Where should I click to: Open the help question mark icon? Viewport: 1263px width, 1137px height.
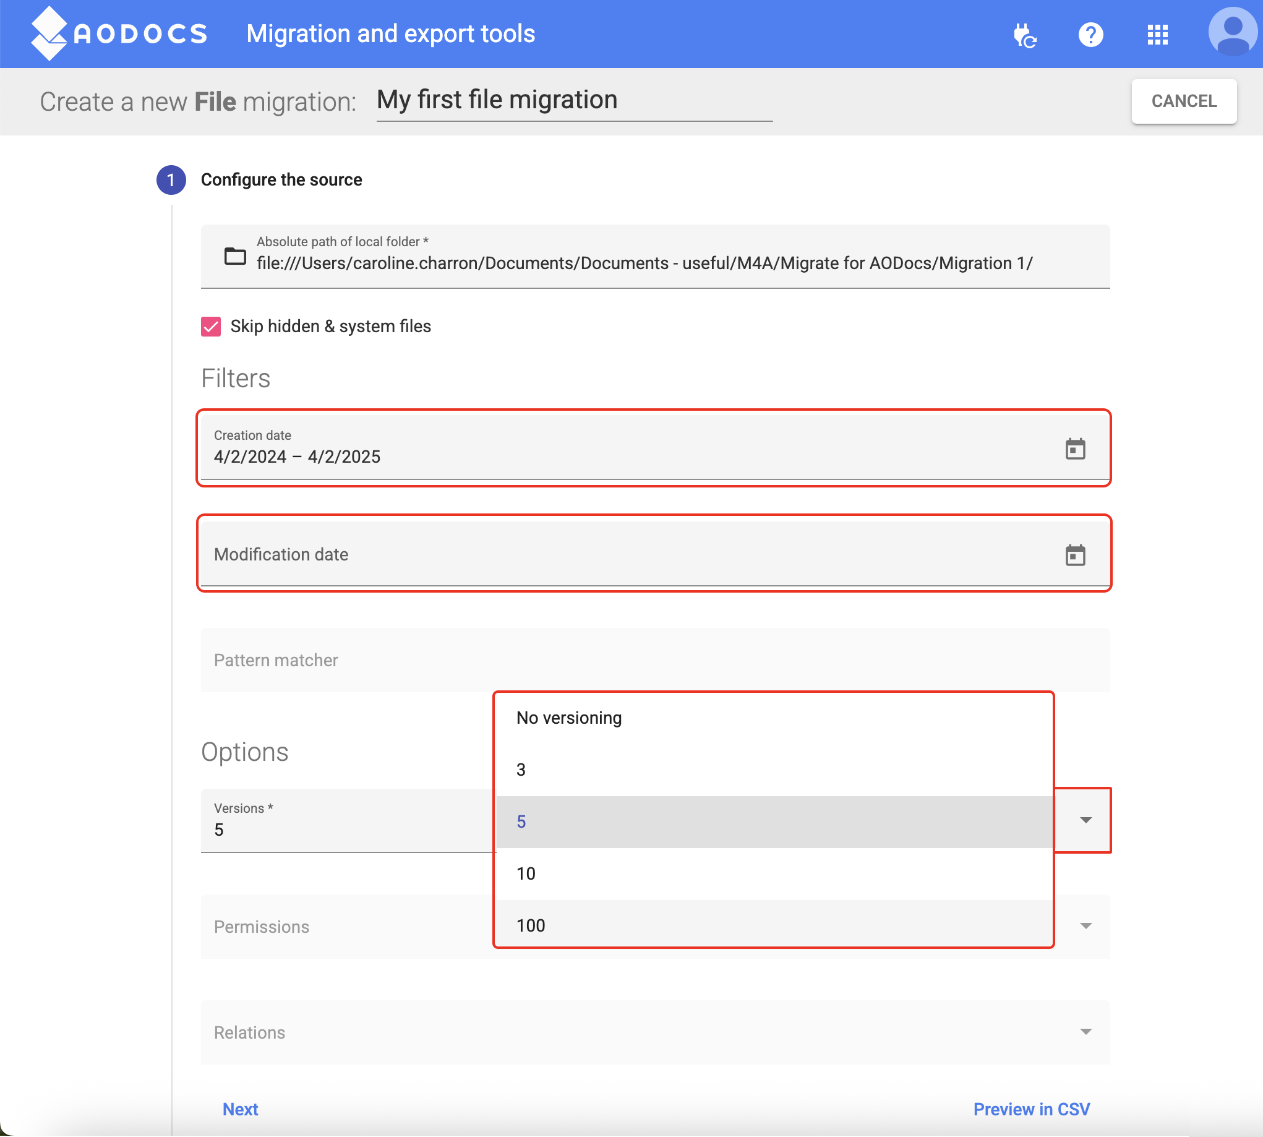[1090, 35]
